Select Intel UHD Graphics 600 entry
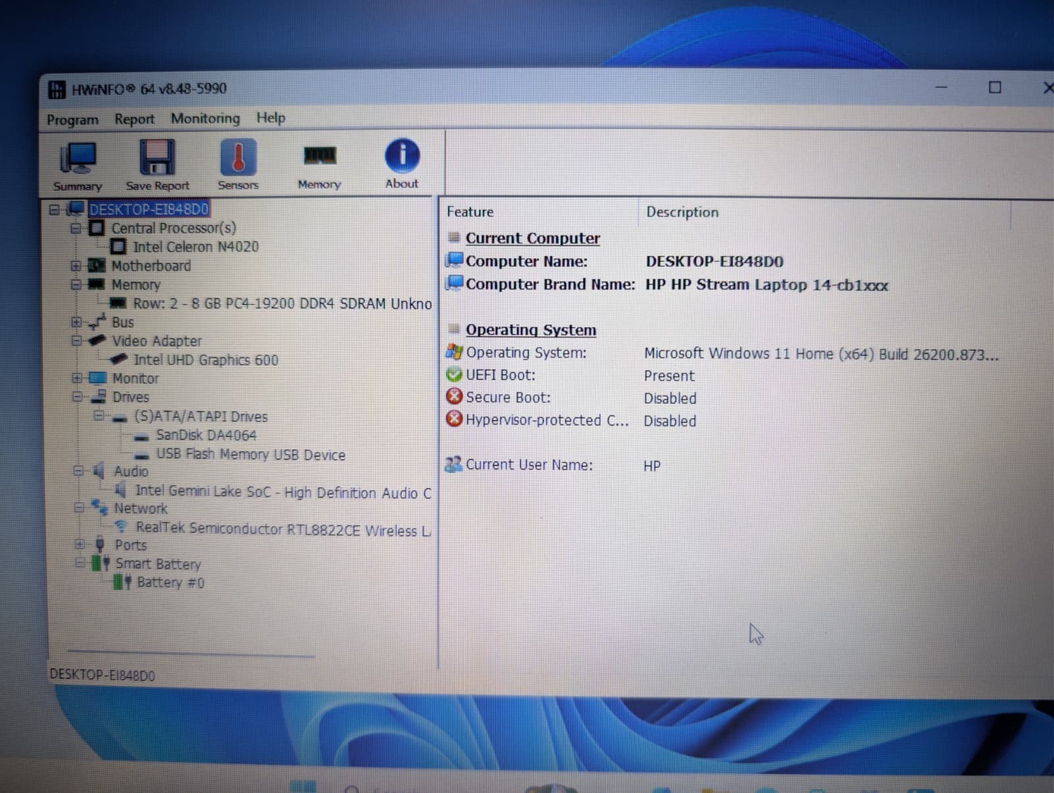 pyautogui.click(x=206, y=360)
